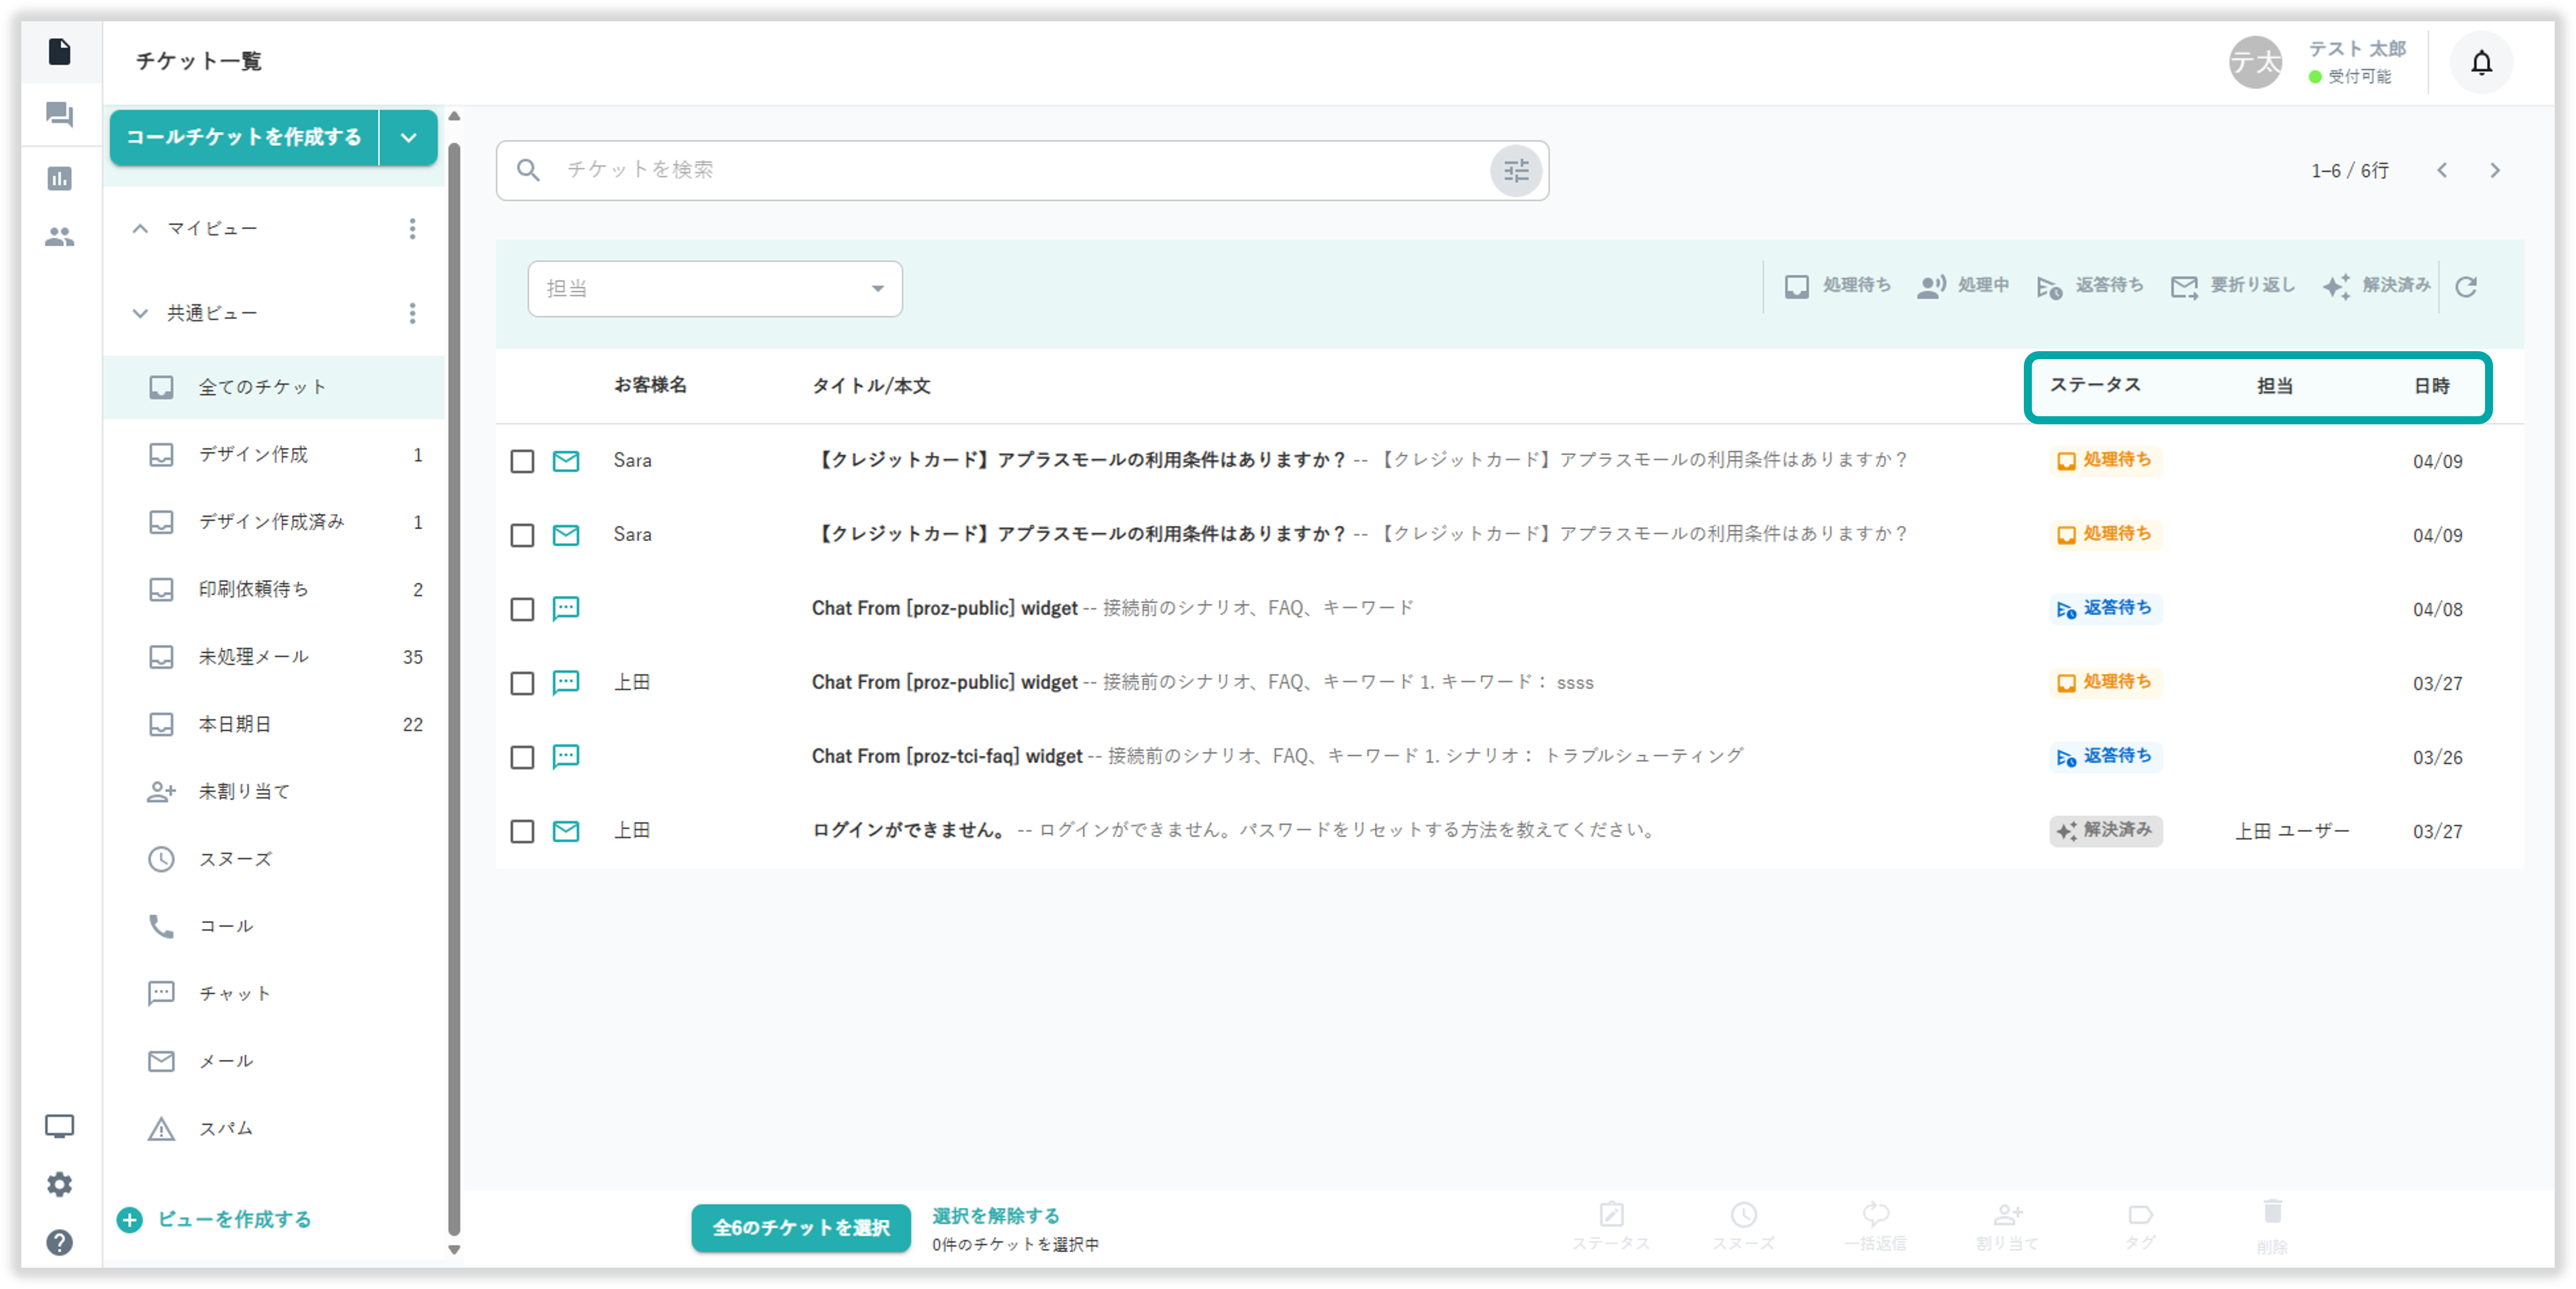Screen dimensions: 2576x1289
Task: Open the 担当 assignee dropdown
Action: click(714, 289)
